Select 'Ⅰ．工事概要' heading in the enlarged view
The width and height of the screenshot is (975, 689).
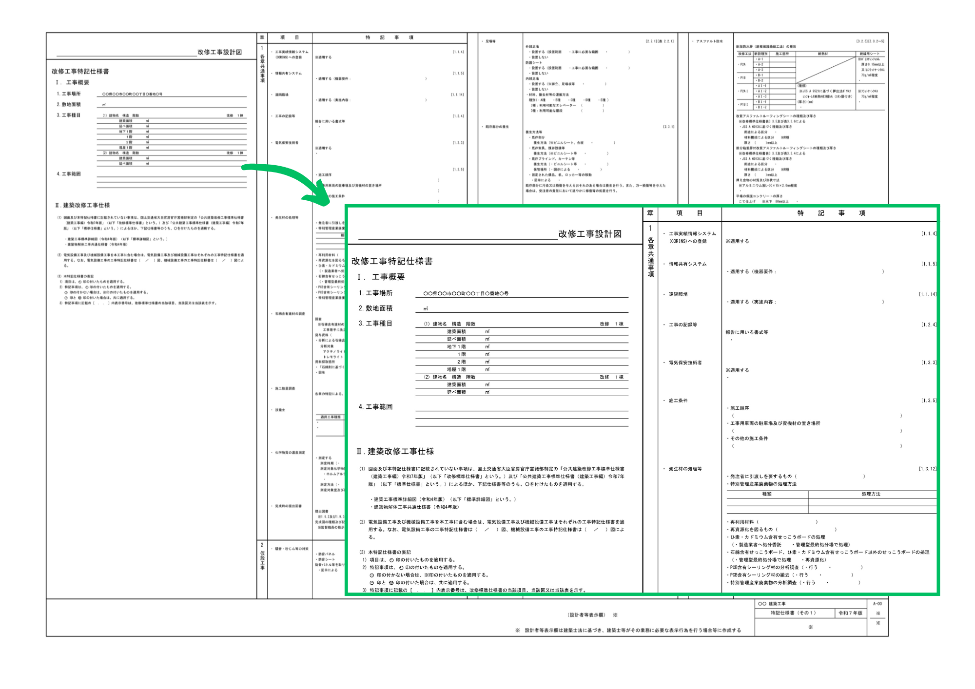381,277
